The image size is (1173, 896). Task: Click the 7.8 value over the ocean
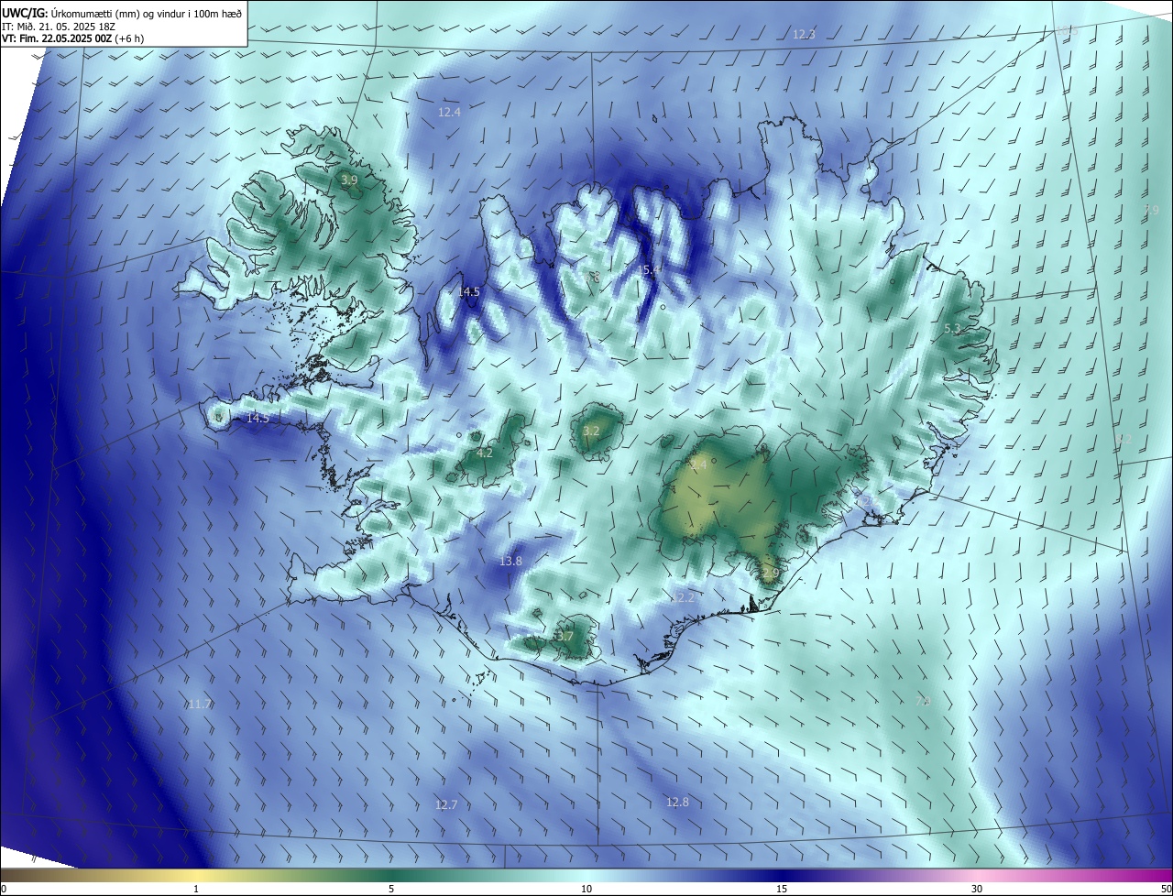point(923,700)
